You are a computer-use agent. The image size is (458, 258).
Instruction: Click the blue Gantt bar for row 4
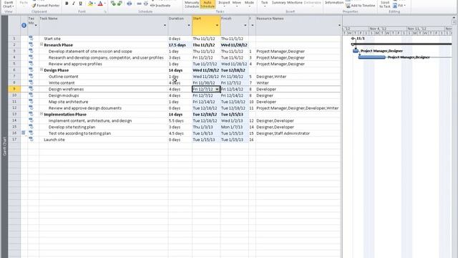tap(372, 57)
